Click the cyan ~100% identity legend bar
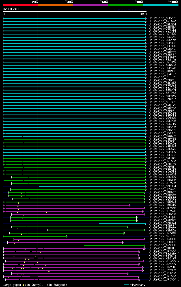The width and height of the screenshot is (181, 287). [161, 5]
